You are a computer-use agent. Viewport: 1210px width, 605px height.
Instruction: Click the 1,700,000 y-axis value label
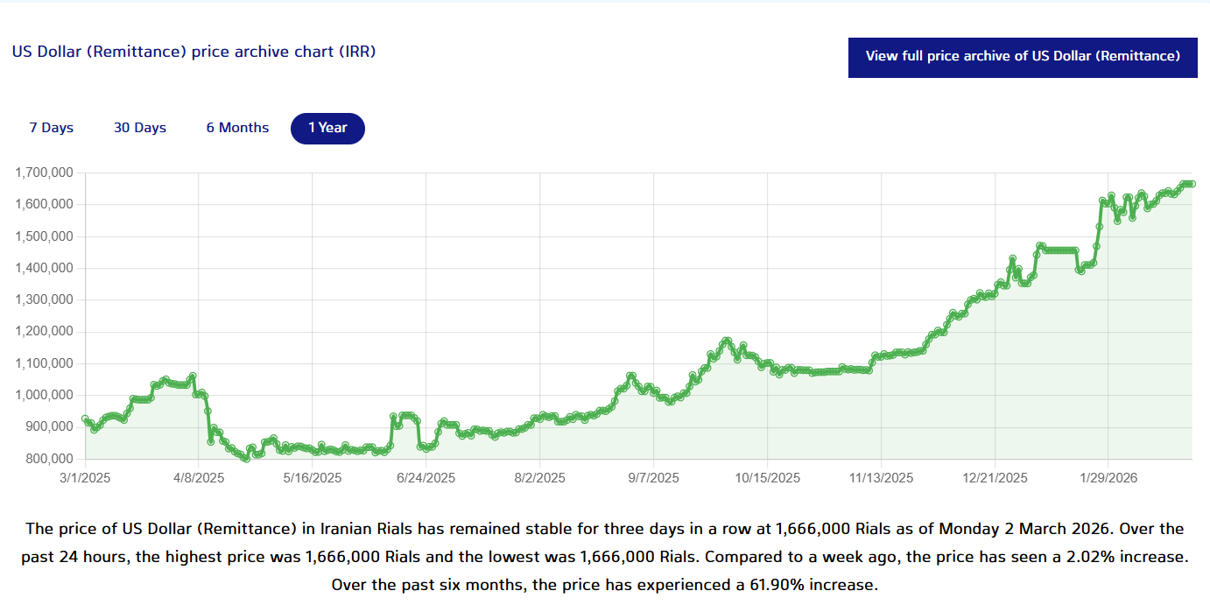[x=45, y=173]
